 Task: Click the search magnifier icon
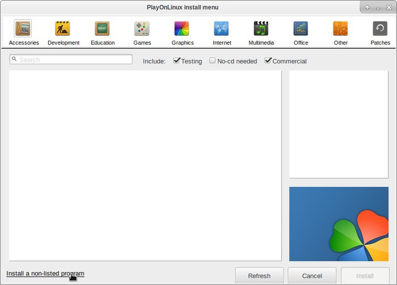(14, 59)
